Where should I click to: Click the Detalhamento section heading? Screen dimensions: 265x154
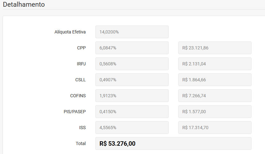24,4
